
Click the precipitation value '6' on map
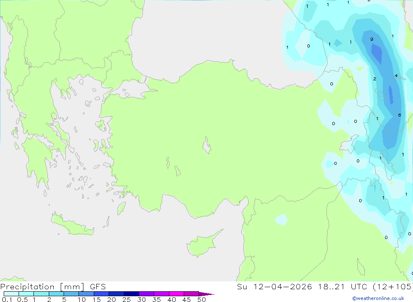pyautogui.click(x=399, y=115)
